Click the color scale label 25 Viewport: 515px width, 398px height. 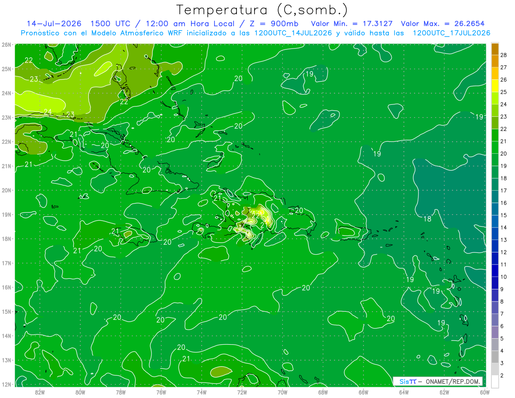[x=503, y=92]
